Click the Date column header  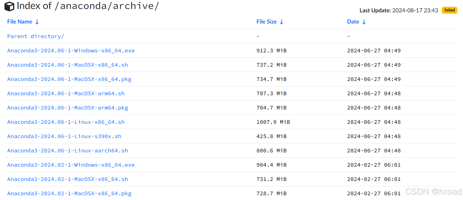[353, 22]
